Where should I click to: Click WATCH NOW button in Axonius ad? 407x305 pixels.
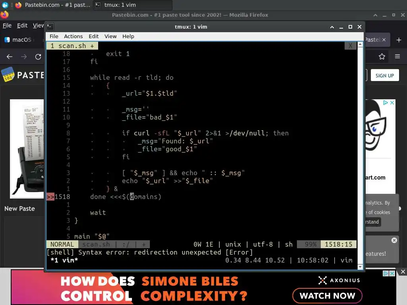(x=327, y=295)
